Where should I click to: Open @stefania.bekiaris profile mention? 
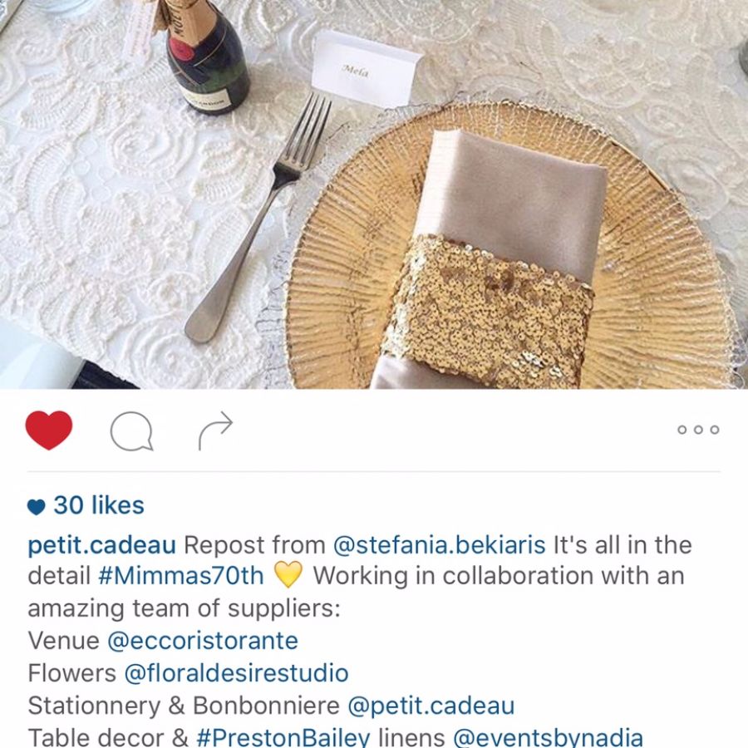439,544
